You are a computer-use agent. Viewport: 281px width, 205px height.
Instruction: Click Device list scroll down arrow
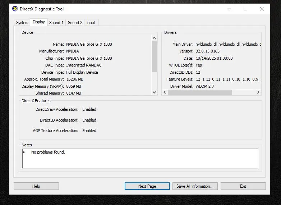coord(154,92)
